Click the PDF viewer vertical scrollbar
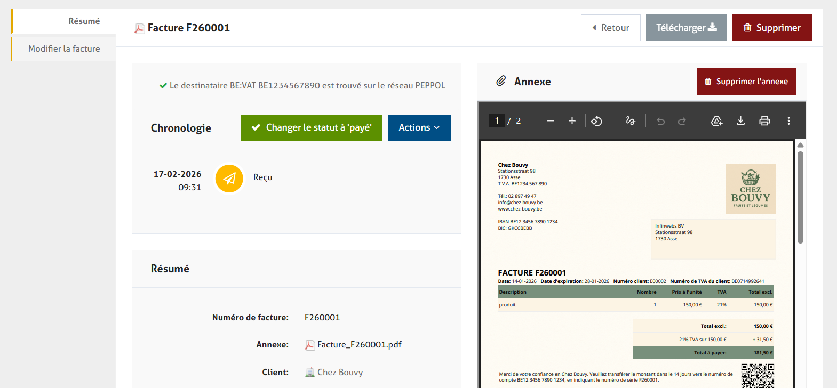 click(800, 197)
